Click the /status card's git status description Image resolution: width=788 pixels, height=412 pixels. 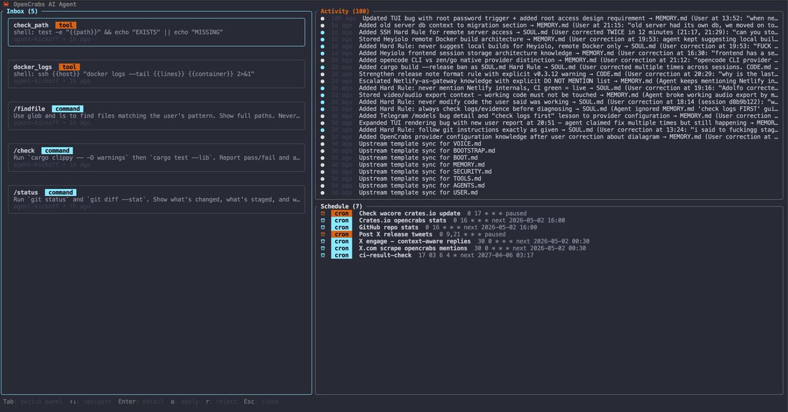156,199
